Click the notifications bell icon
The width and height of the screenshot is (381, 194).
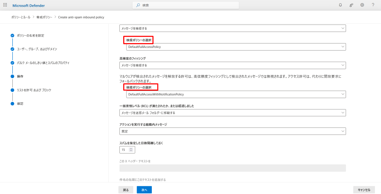(x=340, y=5)
